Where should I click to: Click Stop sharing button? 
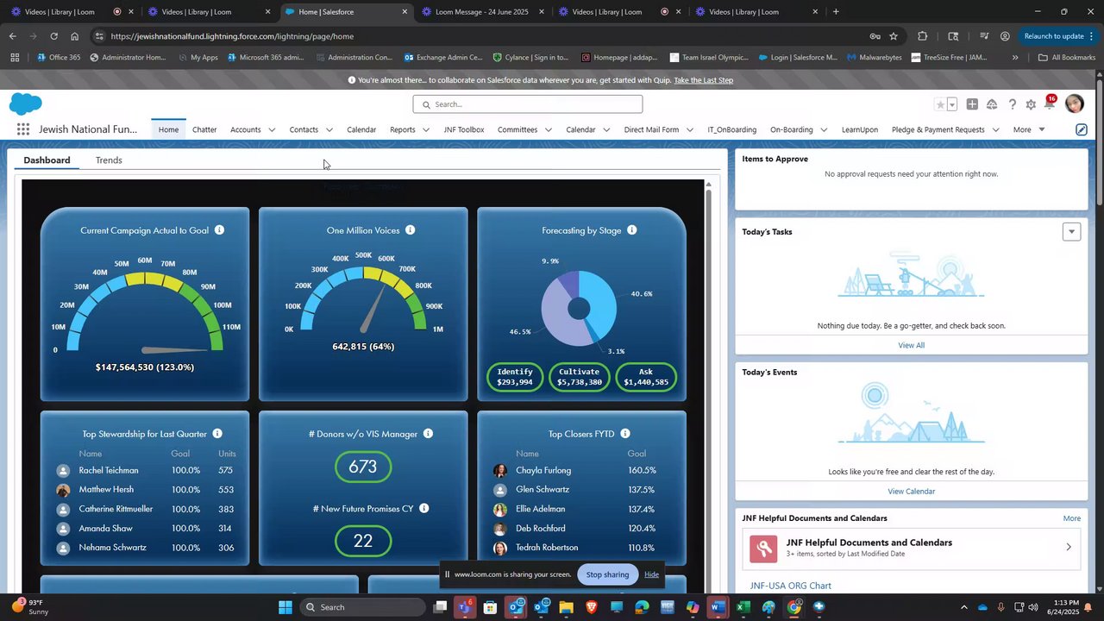click(608, 574)
